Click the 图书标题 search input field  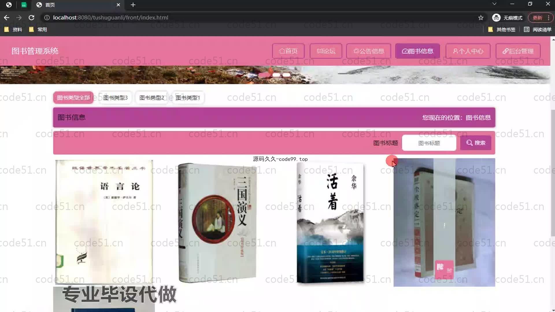coord(429,143)
